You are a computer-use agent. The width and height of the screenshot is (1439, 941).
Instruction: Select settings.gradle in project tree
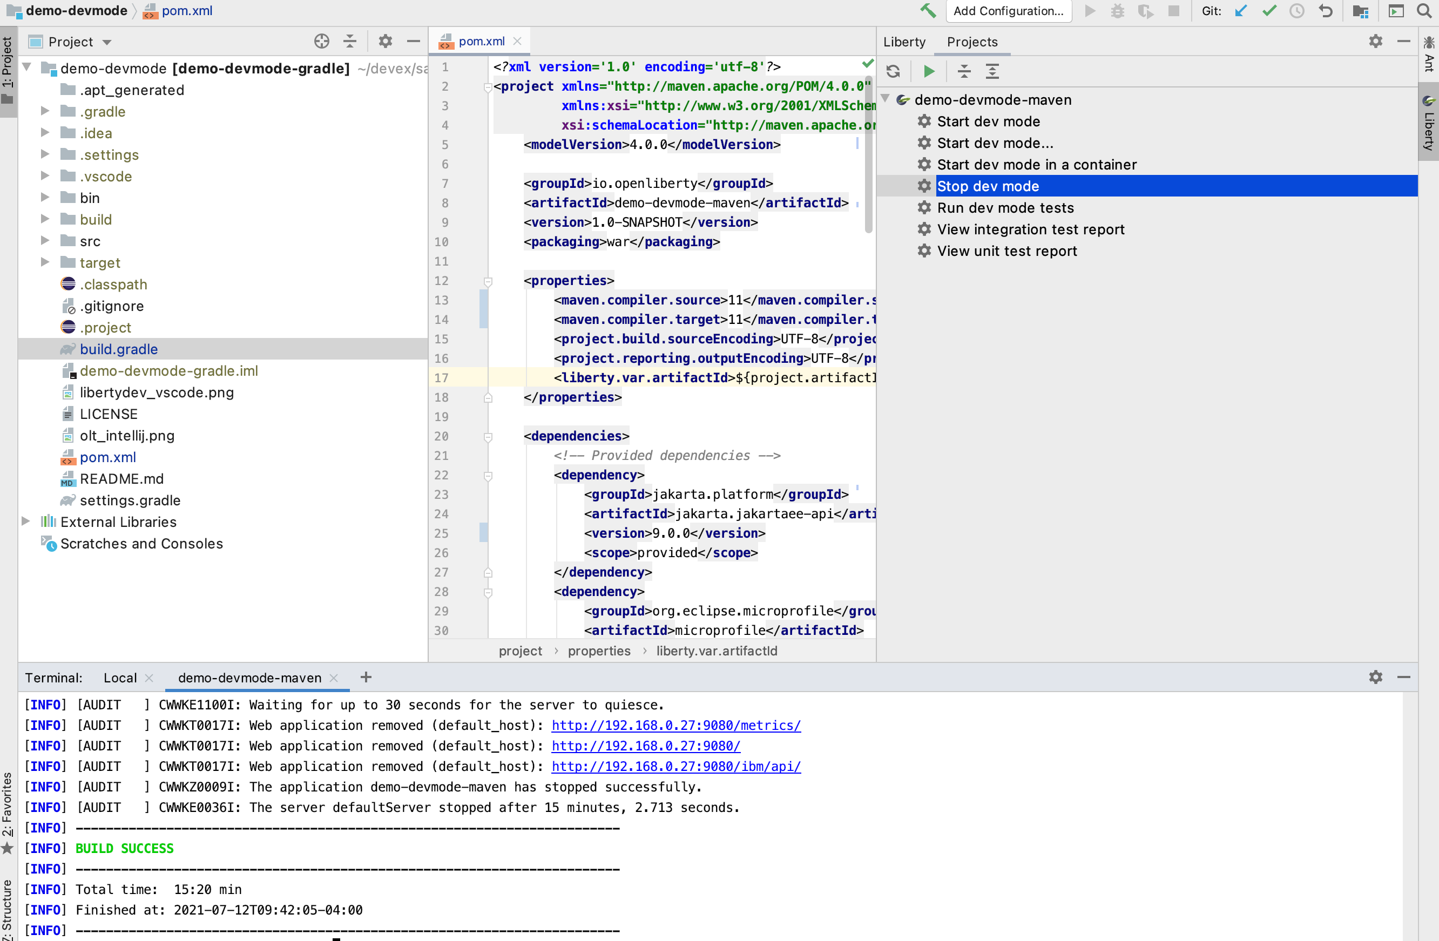click(130, 500)
